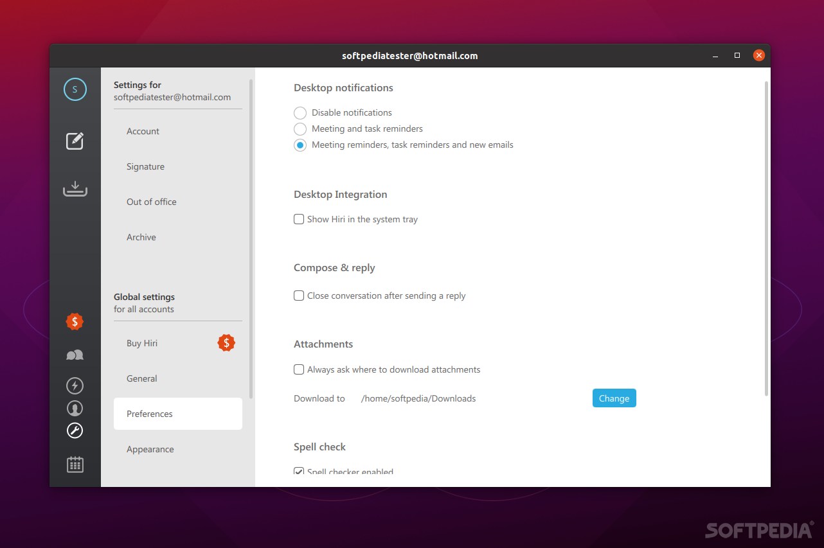Open the person profile icon

75,408
